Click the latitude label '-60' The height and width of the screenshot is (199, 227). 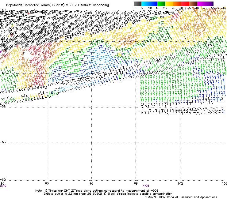coord(3,180)
